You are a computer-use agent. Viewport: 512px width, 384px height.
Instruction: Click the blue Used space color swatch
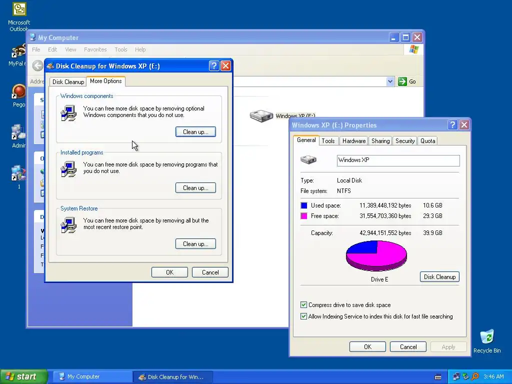(x=303, y=205)
